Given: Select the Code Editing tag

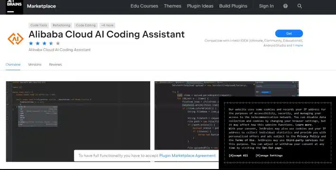Looking at the screenshot, I should click(x=86, y=25).
